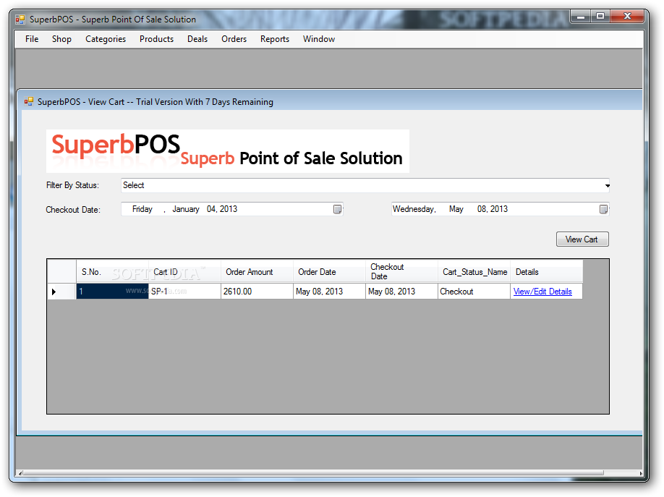The width and height of the screenshot is (664, 497).
Task: Open calendar for January 04 start date
Action: pyautogui.click(x=337, y=209)
